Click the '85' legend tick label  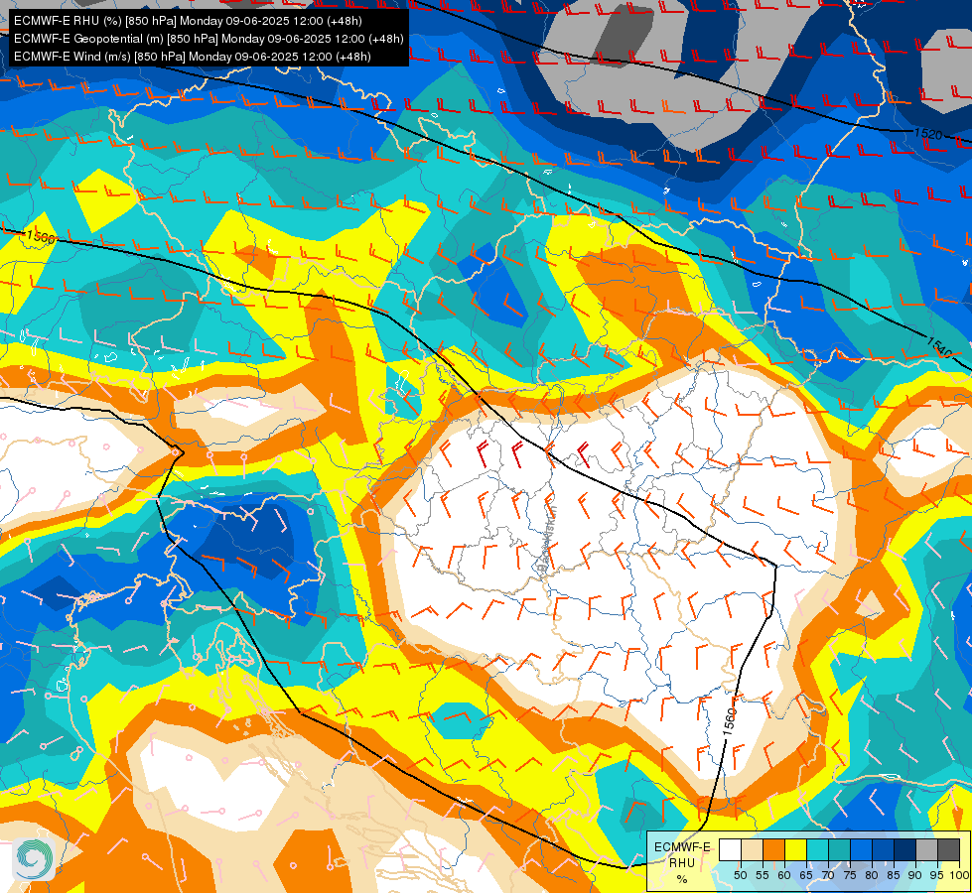click(894, 875)
